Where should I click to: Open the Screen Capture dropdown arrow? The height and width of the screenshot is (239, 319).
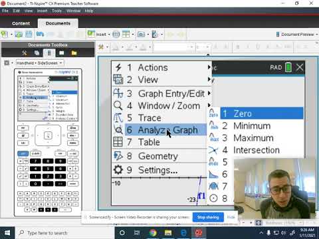coord(148,35)
